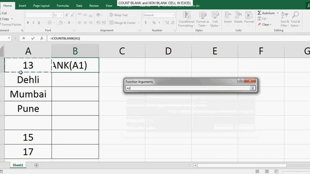310x174 pixels.
Task: Open the View ribbon tab
Action: (109, 6)
